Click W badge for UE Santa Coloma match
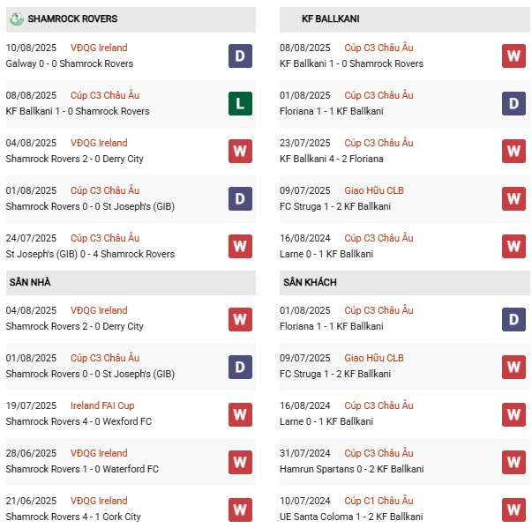 [x=513, y=509]
